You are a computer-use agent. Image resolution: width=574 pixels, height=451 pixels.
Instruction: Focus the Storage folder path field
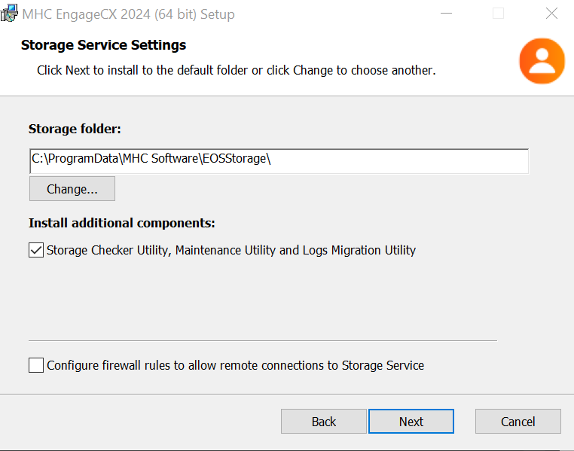click(279, 161)
